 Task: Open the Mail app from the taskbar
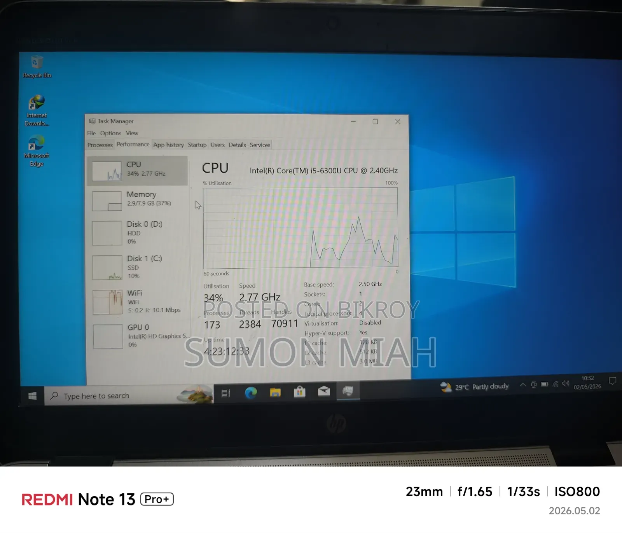[324, 391]
